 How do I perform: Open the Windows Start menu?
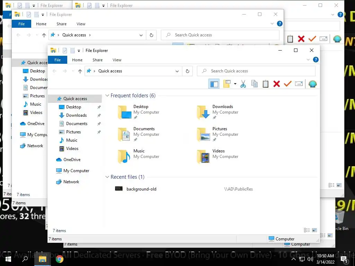coord(8,259)
